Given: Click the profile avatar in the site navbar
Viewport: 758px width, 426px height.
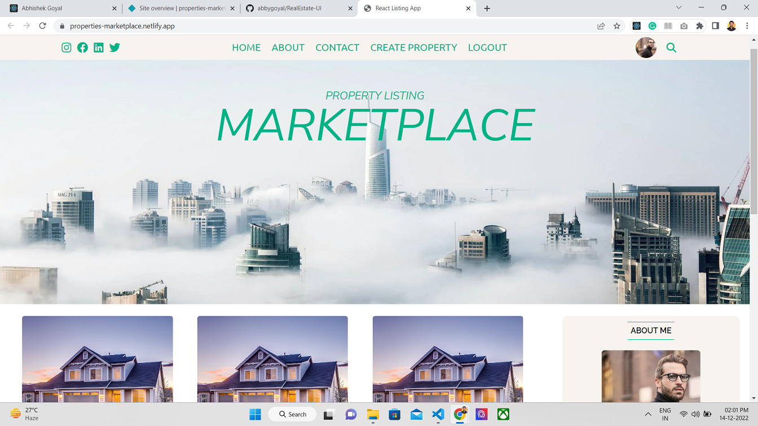Looking at the screenshot, I should [646, 48].
